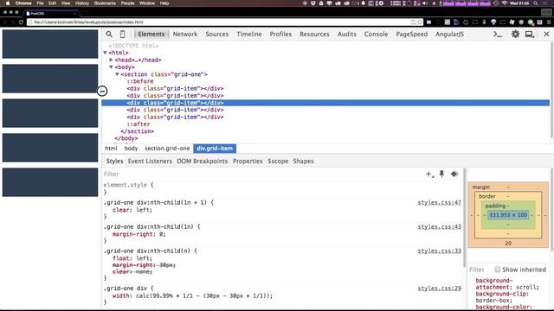Image resolution: width=554 pixels, height=311 pixels.
Task: Edit the margin-right: 0 declaration
Action: 138,234
